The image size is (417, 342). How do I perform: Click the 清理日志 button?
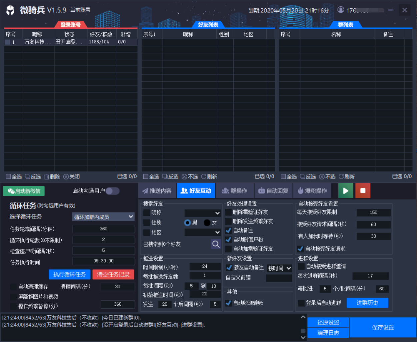(328, 333)
